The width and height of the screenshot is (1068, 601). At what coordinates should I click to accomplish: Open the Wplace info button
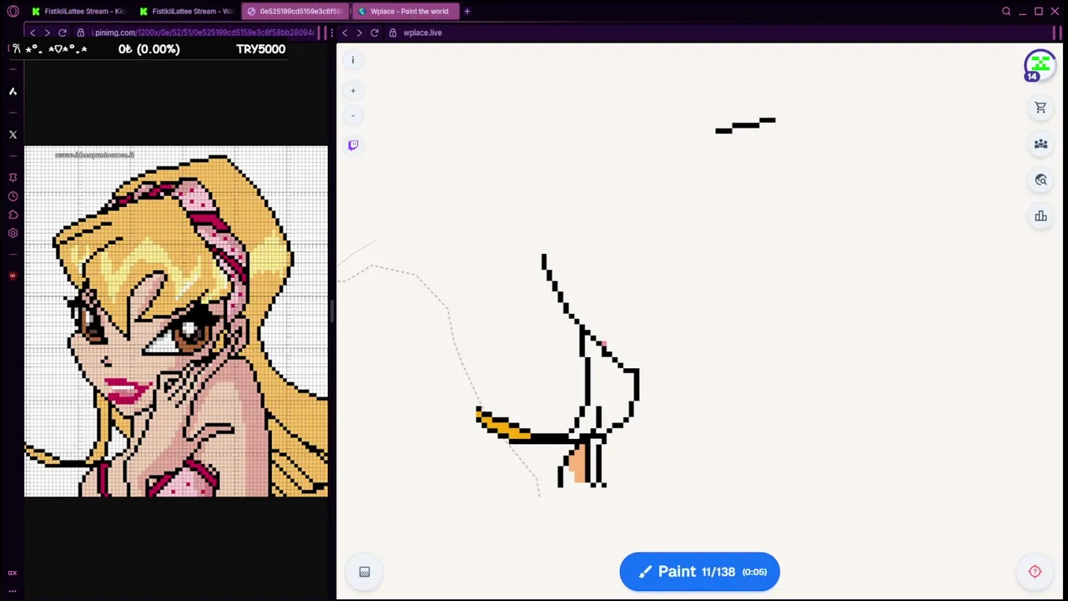[x=353, y=60]
